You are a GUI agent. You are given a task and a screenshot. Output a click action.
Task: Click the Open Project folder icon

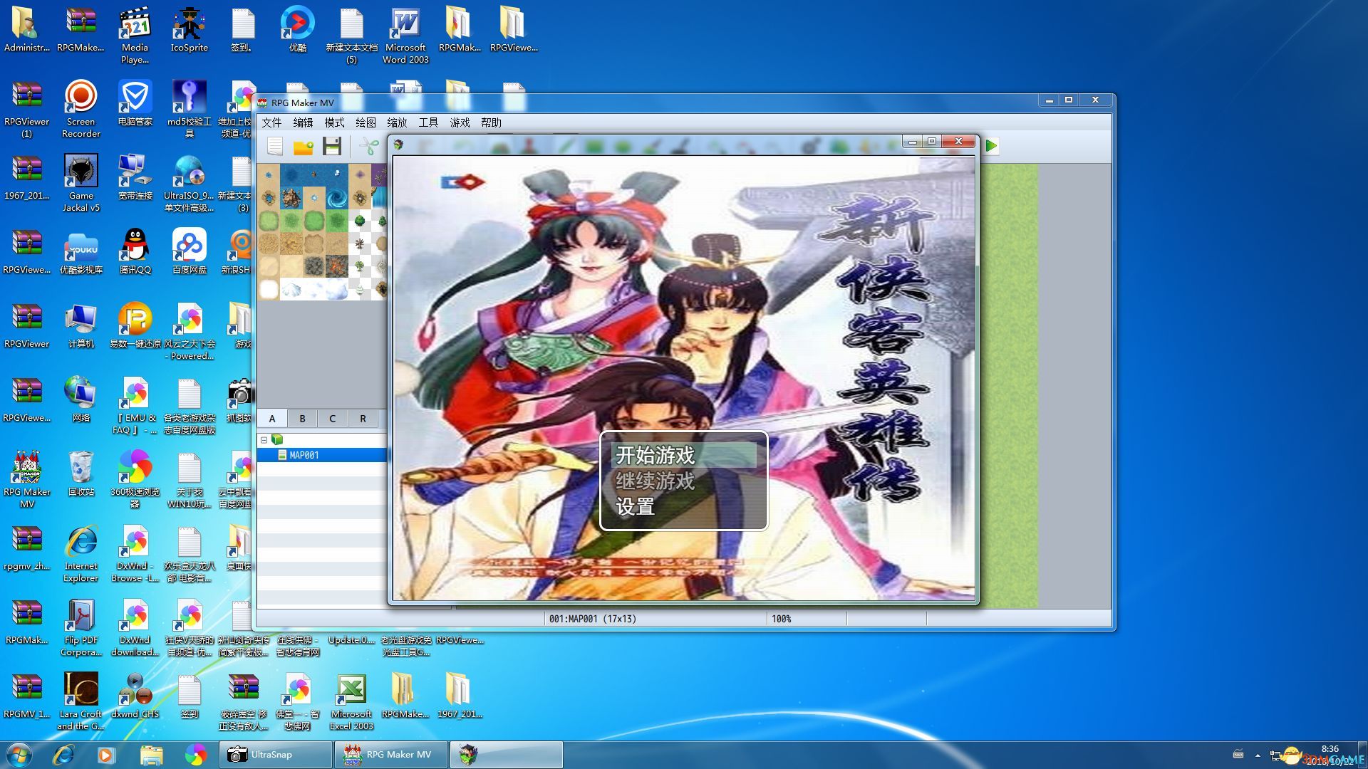coord(304,147)
